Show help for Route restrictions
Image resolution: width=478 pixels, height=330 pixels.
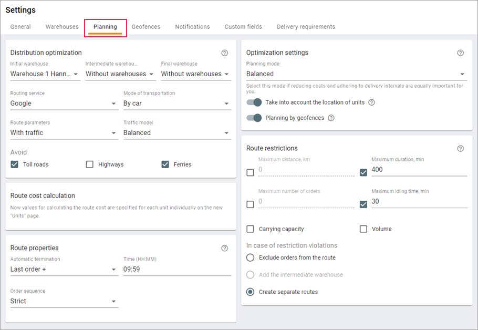click(x=461, y=148)
